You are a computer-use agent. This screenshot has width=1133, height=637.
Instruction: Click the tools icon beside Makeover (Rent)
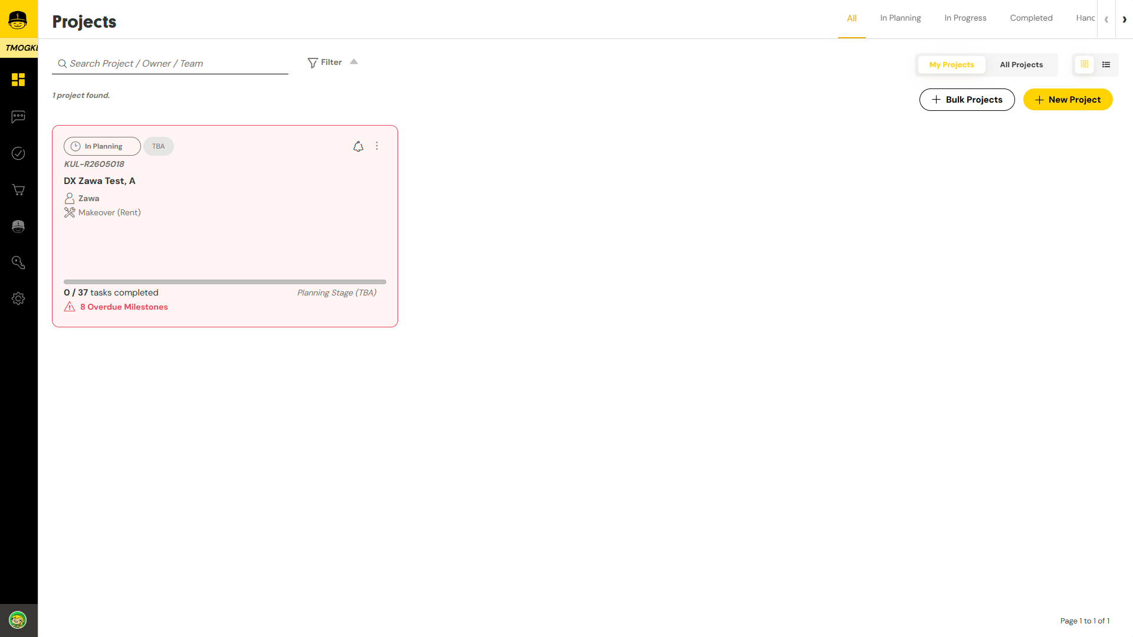(70, 212)
